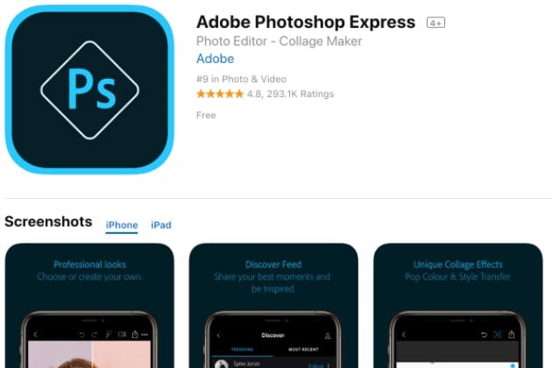Open the Adobe developer link
552x368 pixels.
pos(215,59)
